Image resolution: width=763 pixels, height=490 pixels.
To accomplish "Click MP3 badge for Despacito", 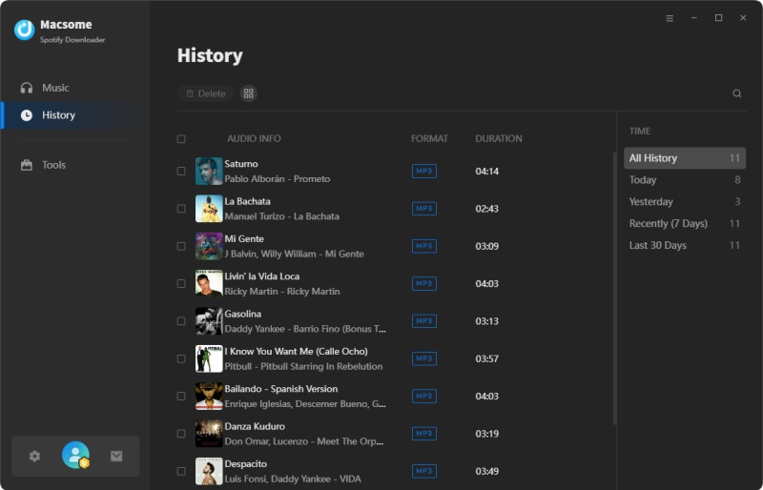I will coord(423,471).
